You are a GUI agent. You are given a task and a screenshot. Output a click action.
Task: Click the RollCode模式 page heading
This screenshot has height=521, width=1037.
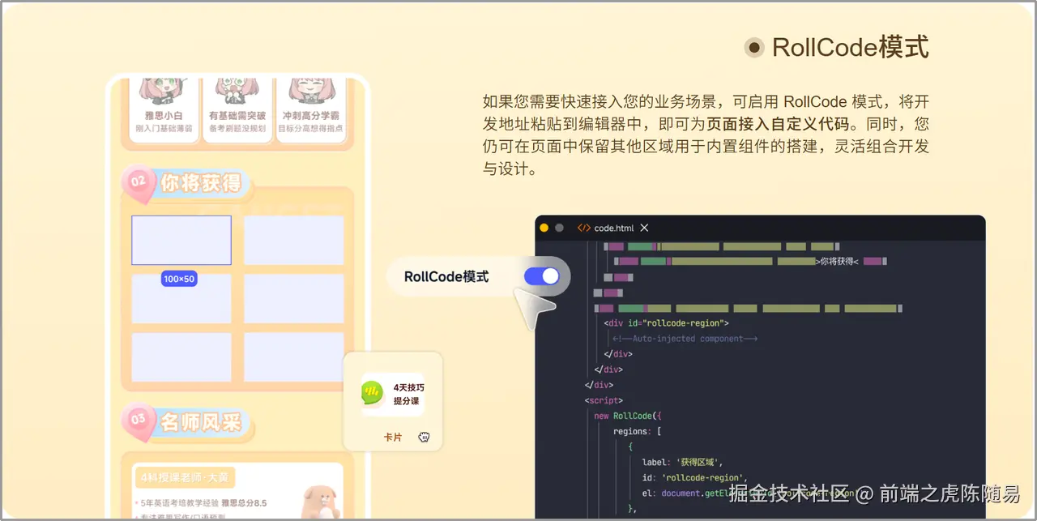pos(850,48)
